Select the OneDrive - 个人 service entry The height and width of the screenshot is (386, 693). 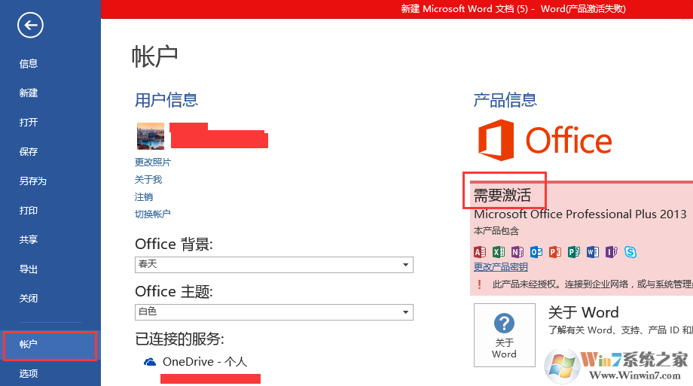pos(205,362)
